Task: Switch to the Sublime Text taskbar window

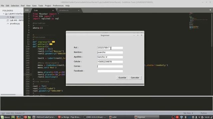Action: pos(44,117)
